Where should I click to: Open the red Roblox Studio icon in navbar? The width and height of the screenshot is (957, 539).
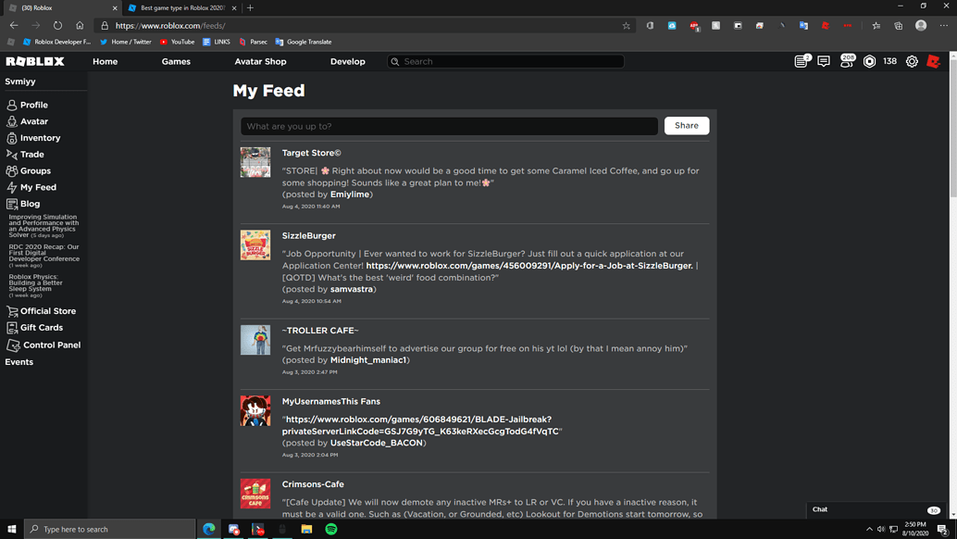click(933, 61)
